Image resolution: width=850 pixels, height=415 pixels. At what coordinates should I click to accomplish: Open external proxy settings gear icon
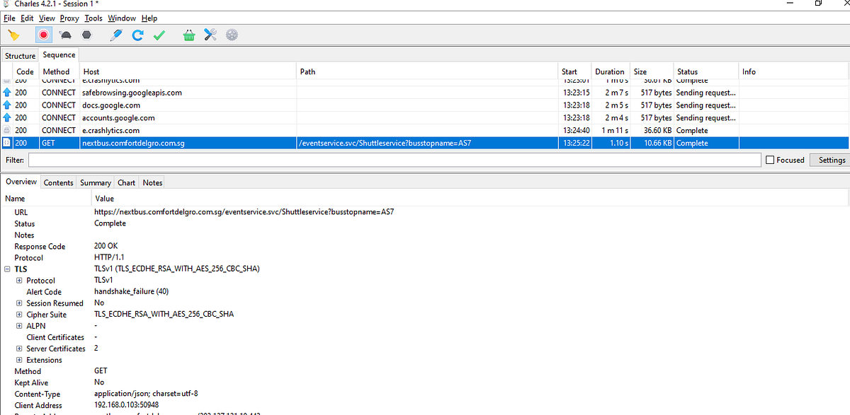232,34
